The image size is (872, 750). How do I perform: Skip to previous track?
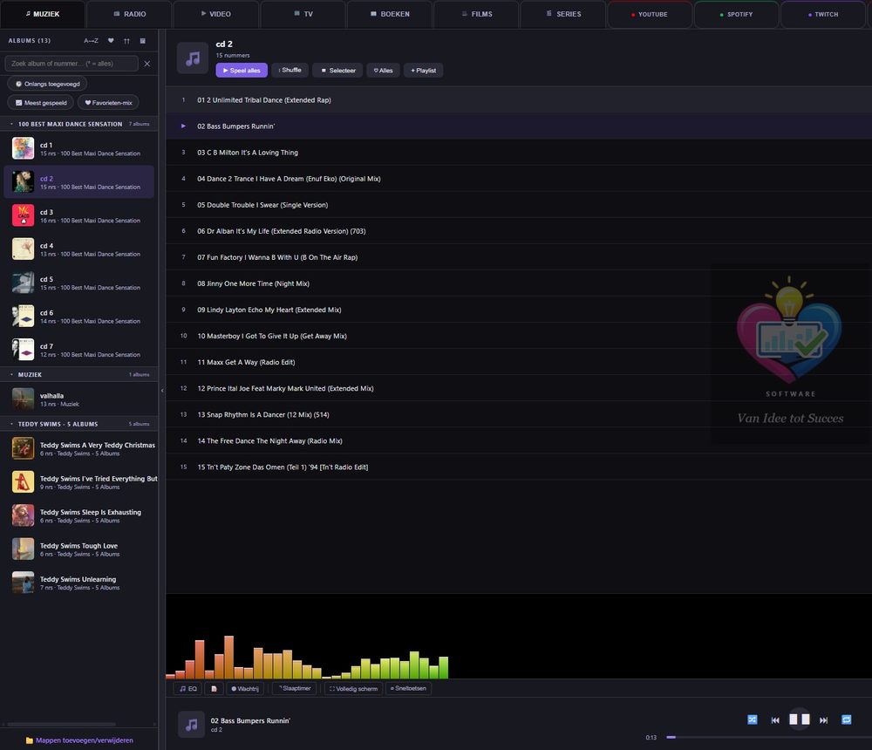click(x=775, y=720)
